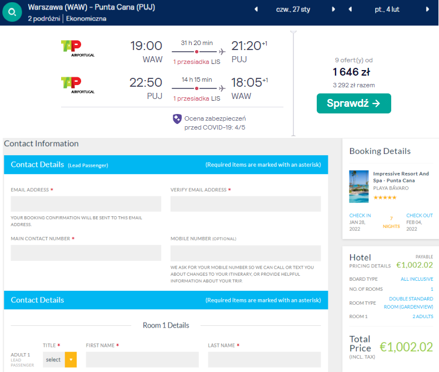Viewport: 439px width, 372px height.
Task: Click the Verify Email Address field
Action: click(246, 204)
